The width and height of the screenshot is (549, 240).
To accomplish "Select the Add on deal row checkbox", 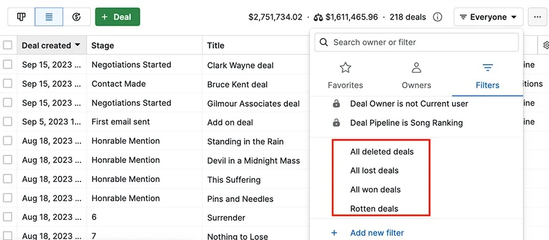I will (x=7, y=122).
